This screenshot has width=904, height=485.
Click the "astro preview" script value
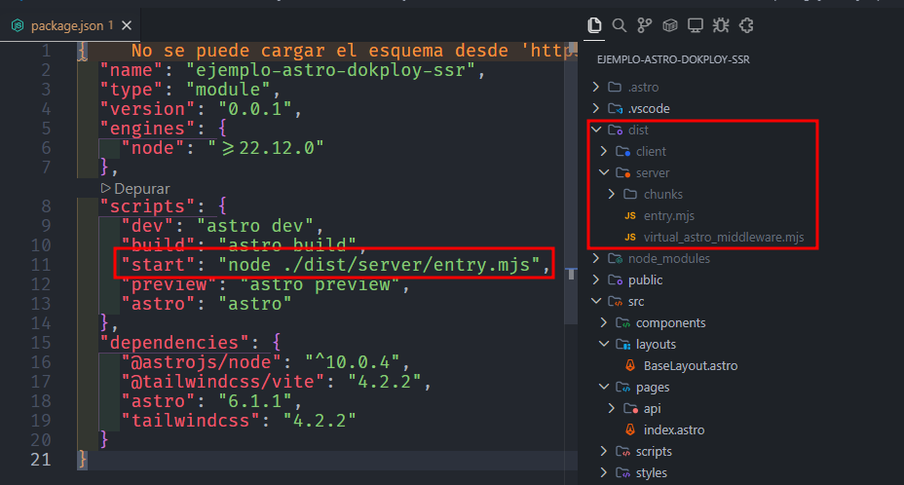click(x=320, y=284)
